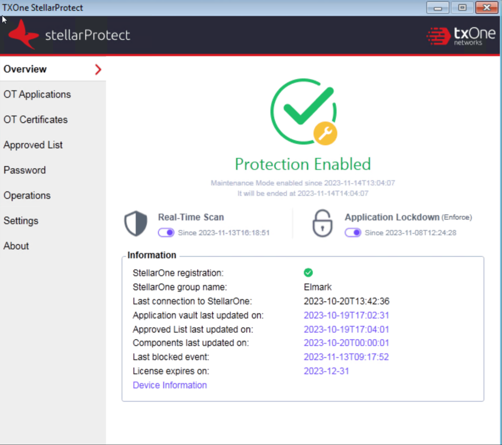
Task: Click the green StellarOne registration check icon
Action: pos(308,272)
